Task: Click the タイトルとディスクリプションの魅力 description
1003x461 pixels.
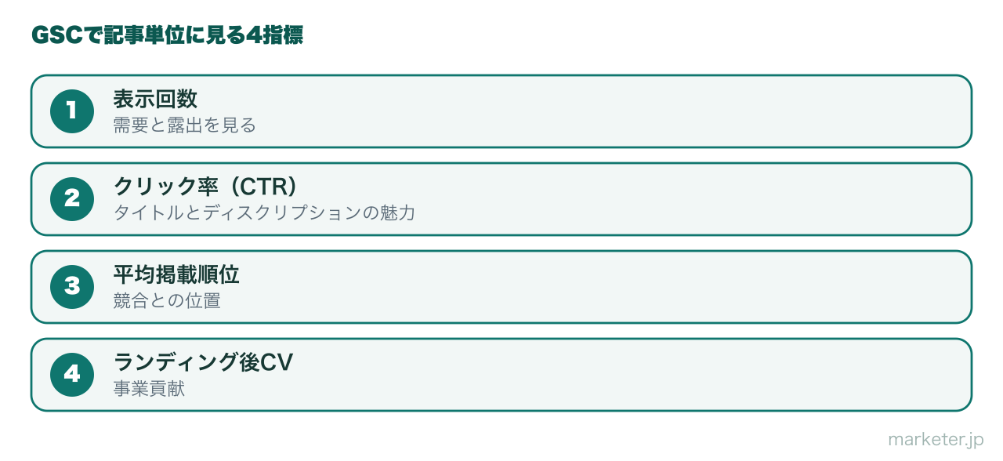Action: click(264, 213)
